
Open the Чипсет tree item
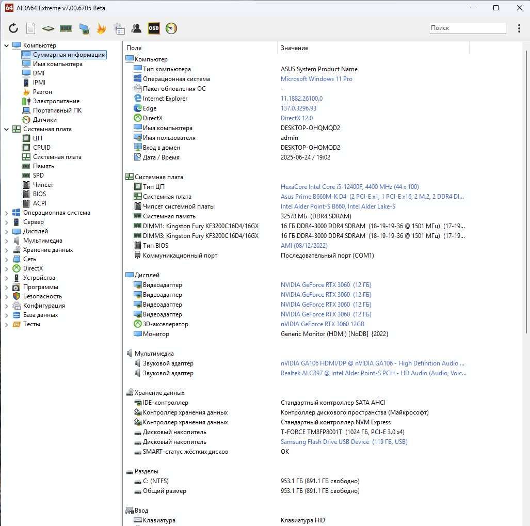[x=43, y=185]
